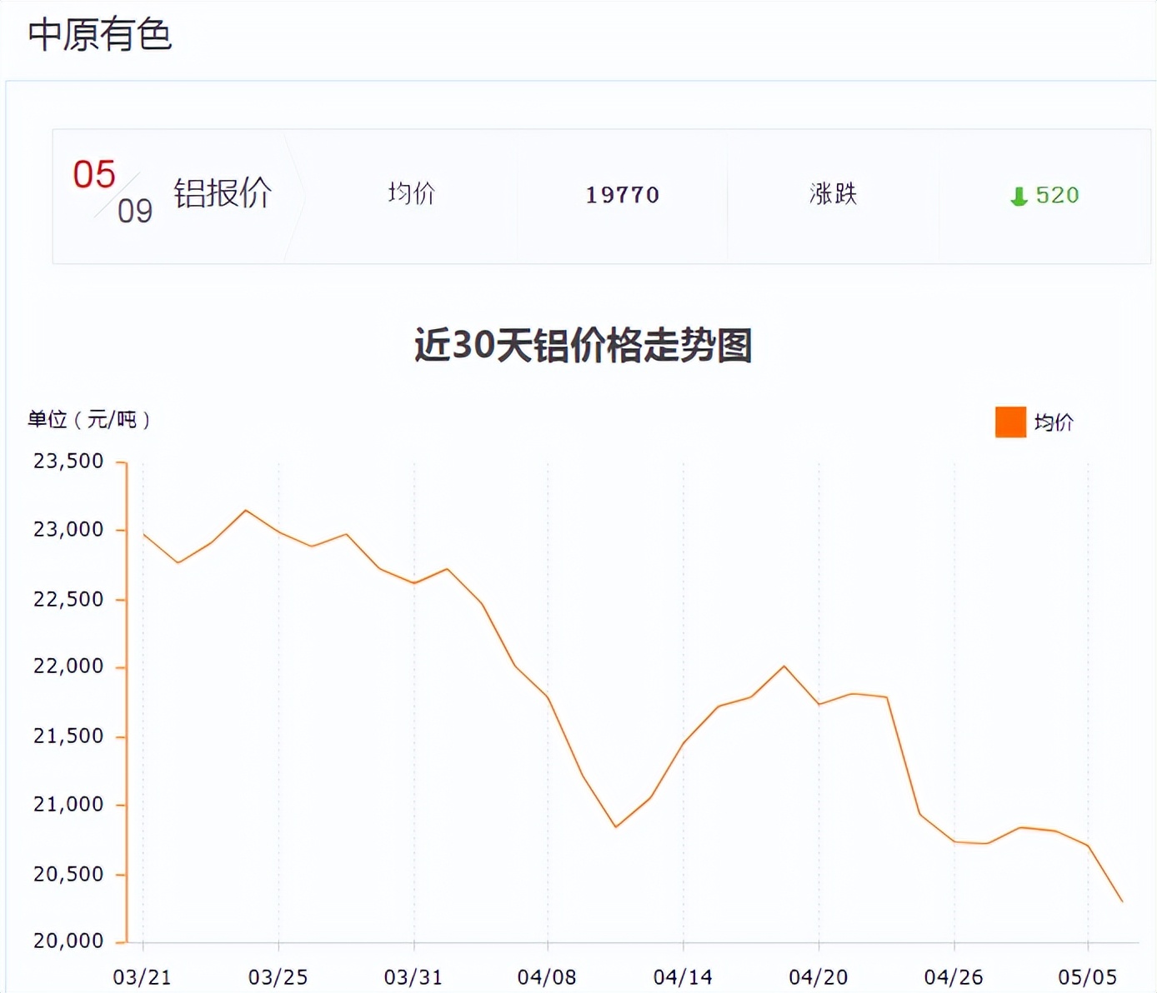Click the 20,000 y-axis label
Screen dimensions: 1157x993
tap(68, 941)
